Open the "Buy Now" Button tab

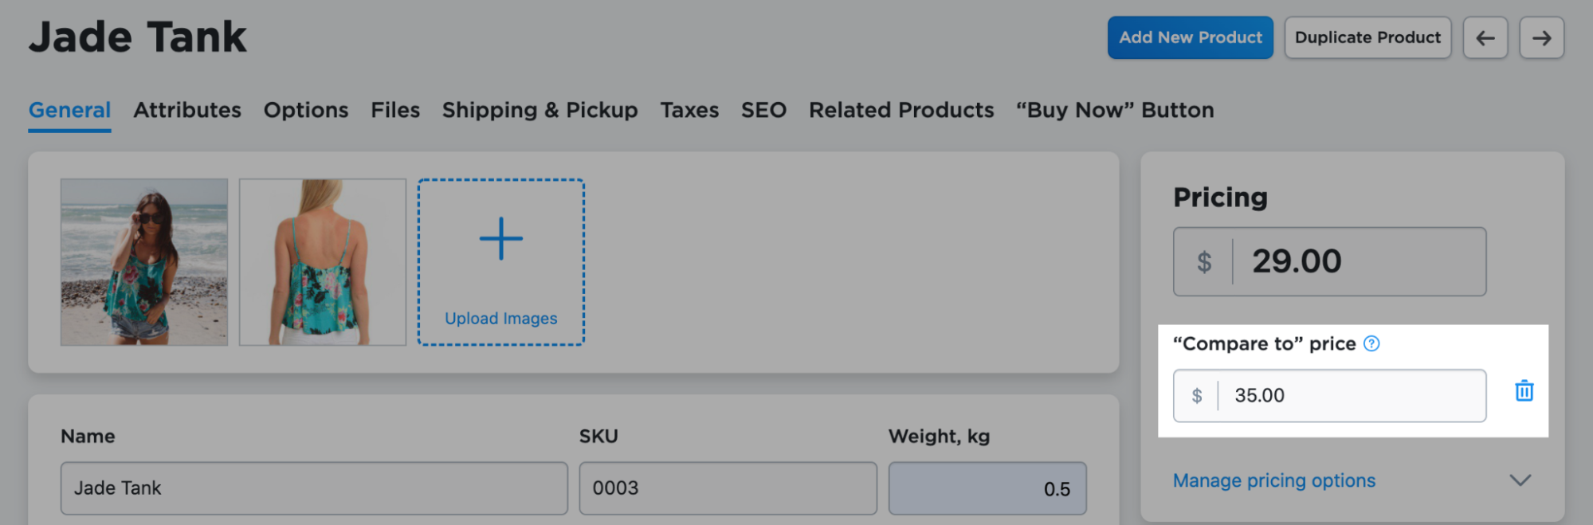coord(1113,110)
